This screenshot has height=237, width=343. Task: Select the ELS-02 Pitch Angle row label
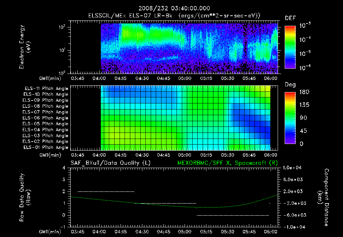[45, 142]
